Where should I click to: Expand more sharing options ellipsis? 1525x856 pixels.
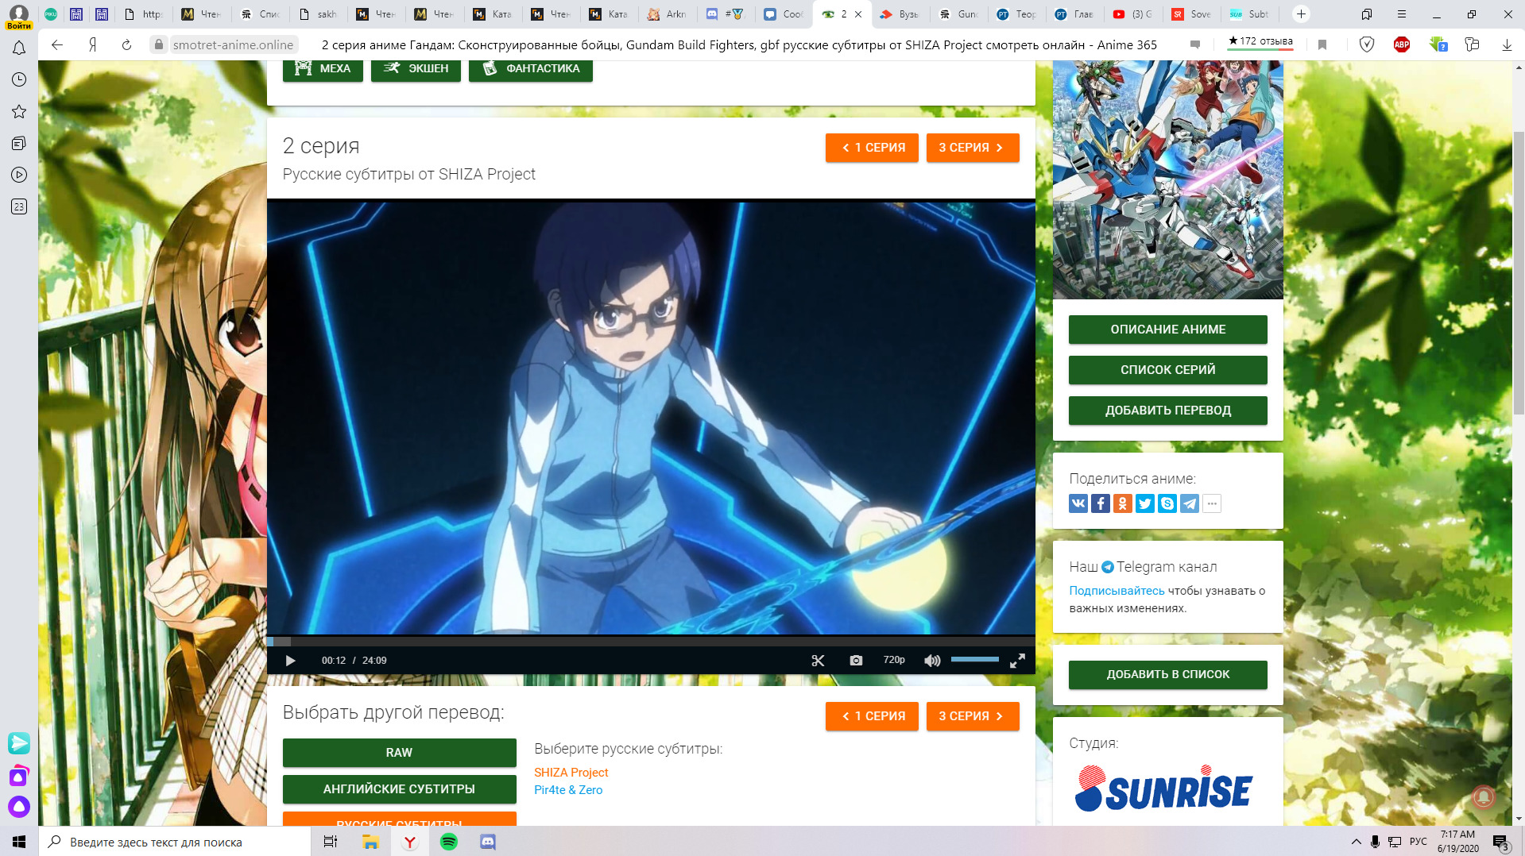pyautogui.click(x=1212, y=503)
